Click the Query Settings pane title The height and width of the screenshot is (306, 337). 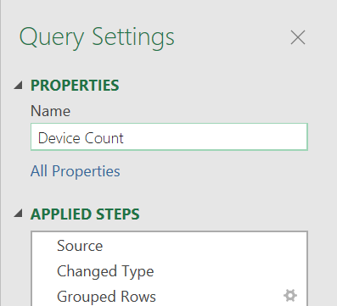tap(97, 37)
